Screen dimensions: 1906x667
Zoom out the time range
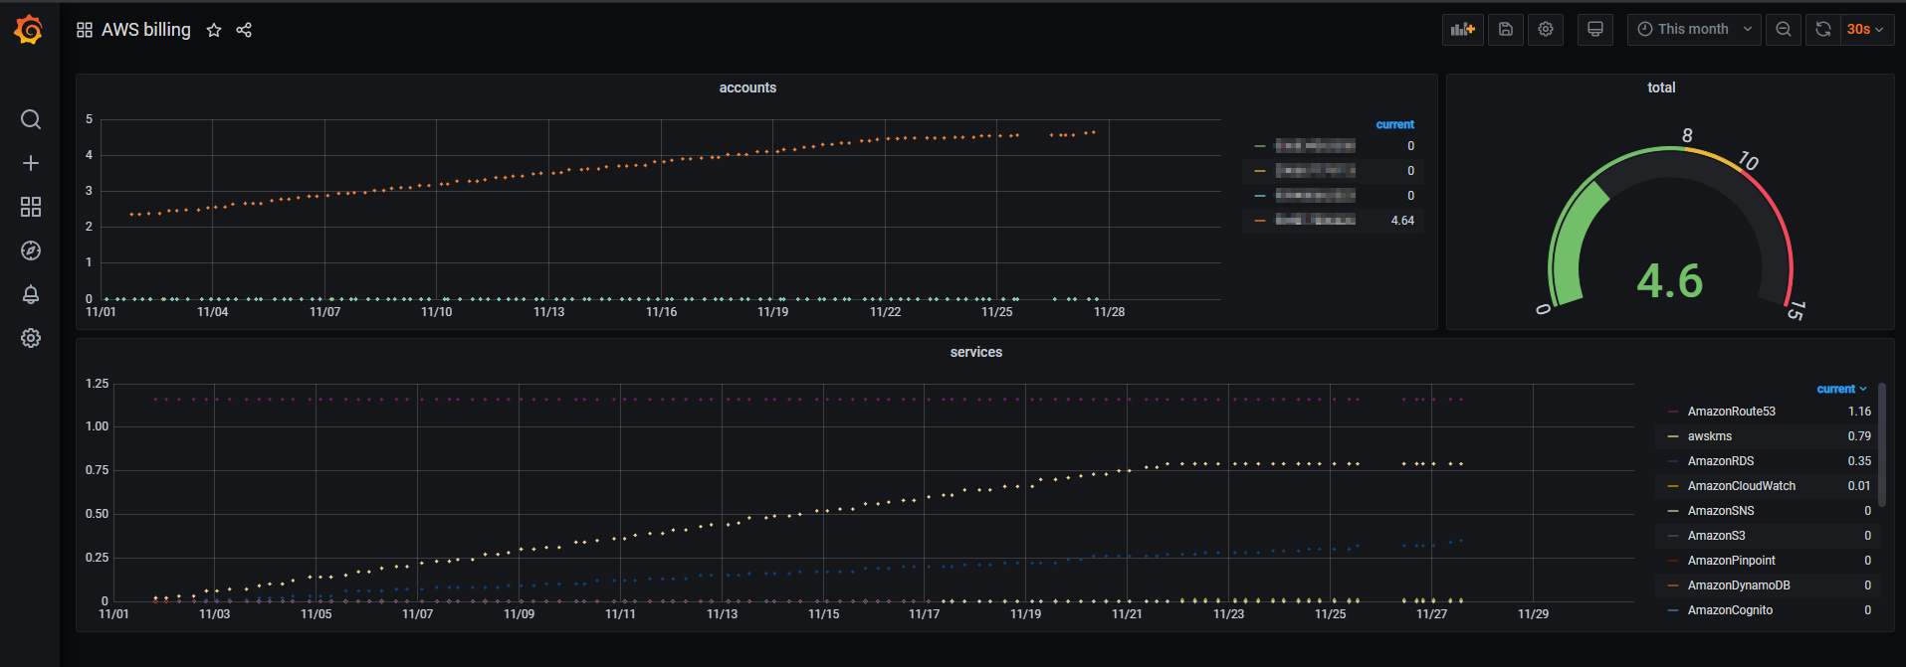pos(1784,29)
